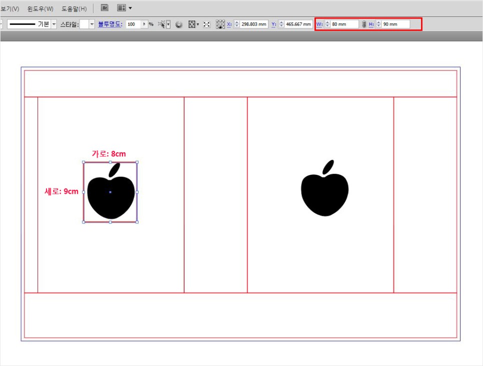Viewport: 483px width, 366px height.
Task: Click the align options dotted square icon
Action: coord(192,24)
